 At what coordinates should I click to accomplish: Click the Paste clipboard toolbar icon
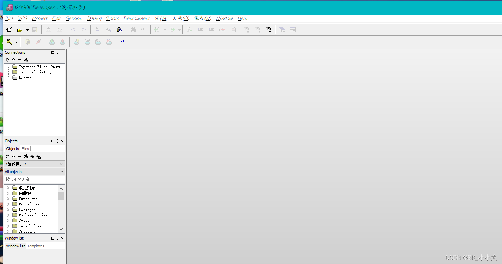coord(119,30)
